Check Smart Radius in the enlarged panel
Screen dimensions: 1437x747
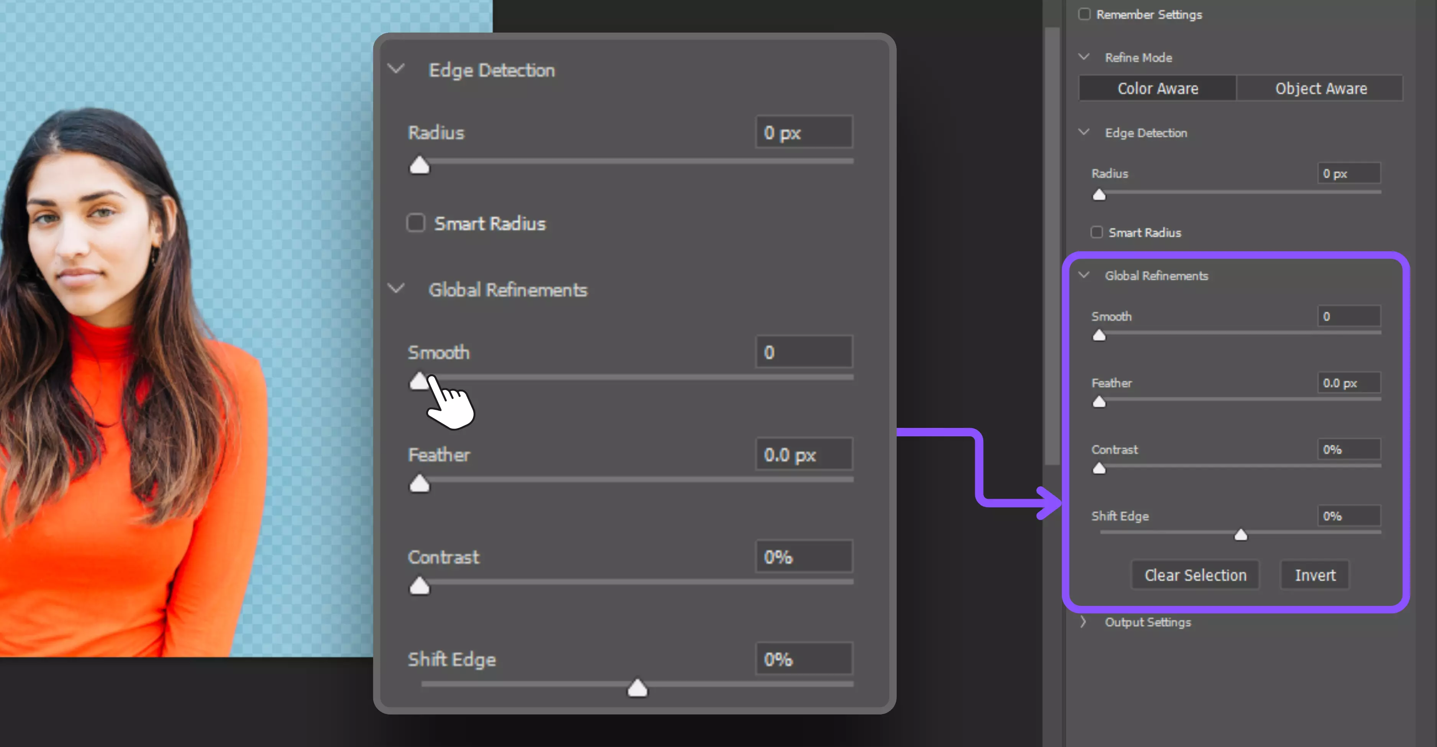tap(416, 223)
